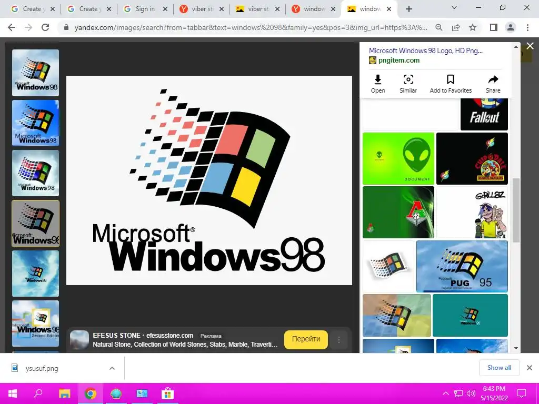This screenshot has width=539, height=404.
Task: Bookmark this page with the star icon
Action: 473,27
